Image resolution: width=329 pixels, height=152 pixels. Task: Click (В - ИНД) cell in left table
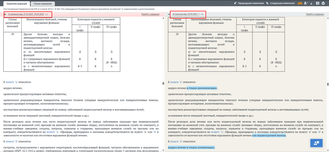[111, 62]
